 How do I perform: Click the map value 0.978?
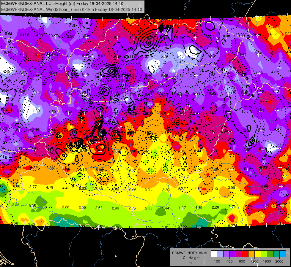pos(216,226)
